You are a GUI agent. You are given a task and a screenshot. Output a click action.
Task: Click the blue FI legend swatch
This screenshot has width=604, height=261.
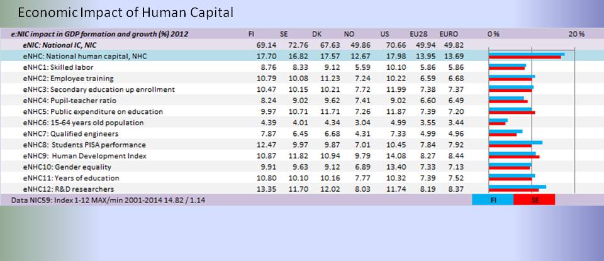[493, 199]
